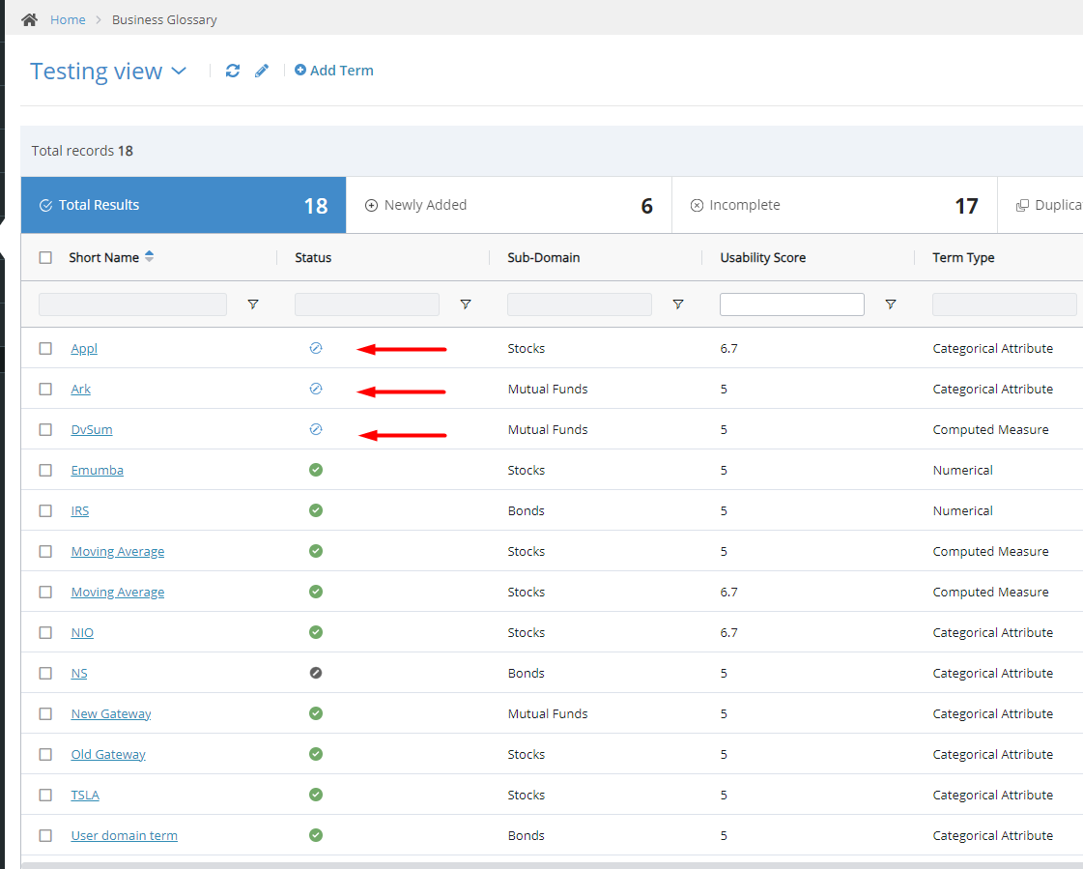This screenshot has height=869, width=1083.
Task: Click the dark status icon for NS
Action: (316, 673)
